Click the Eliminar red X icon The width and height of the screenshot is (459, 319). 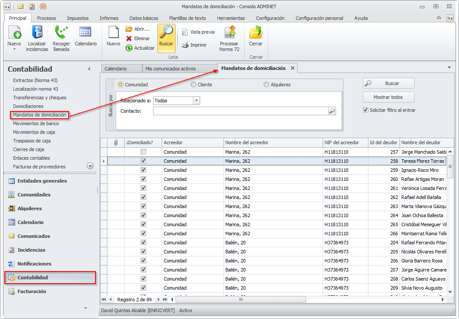tap(129, 38)
